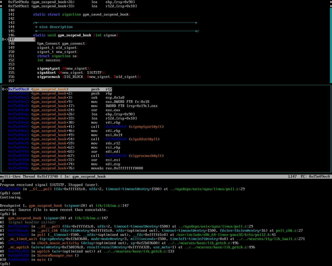332x266 pixels.
Task: Toggle a breakpoint on source line number 154
Action: click(x=11, y=69)
